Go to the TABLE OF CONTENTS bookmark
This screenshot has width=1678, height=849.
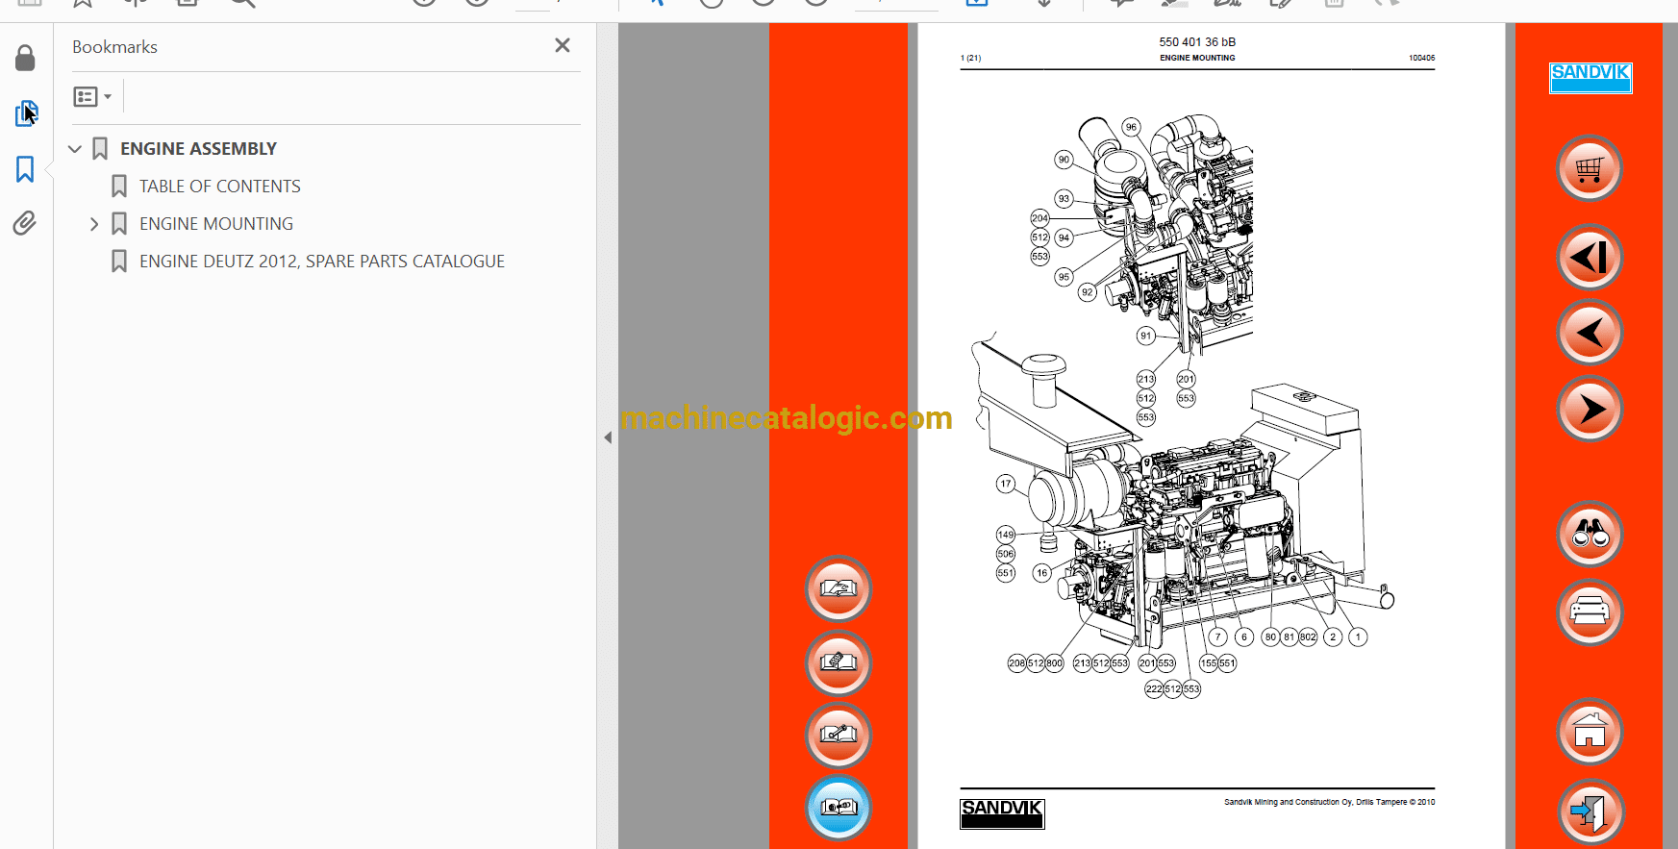point(220,187)
